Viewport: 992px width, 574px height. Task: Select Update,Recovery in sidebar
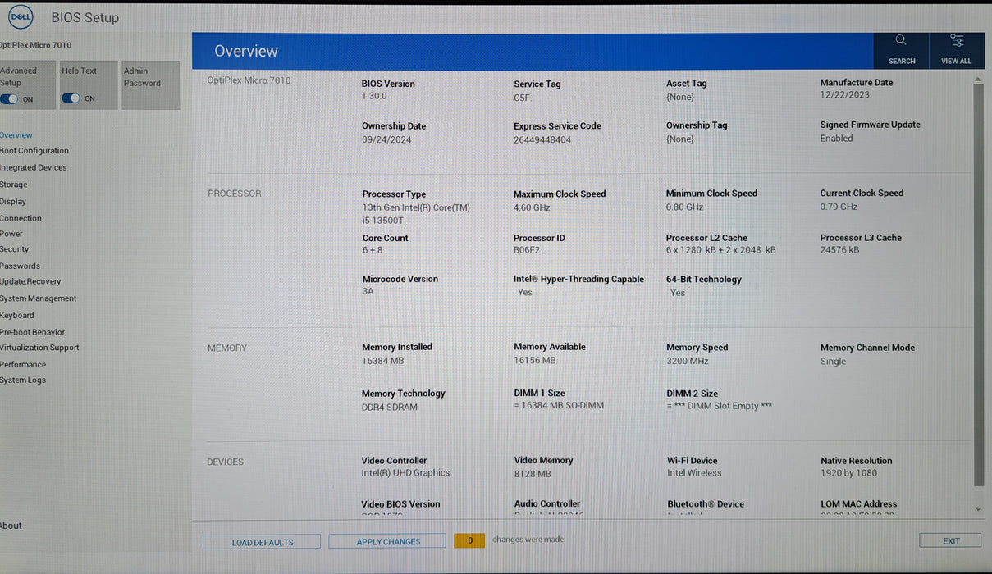click(x=30, y=282)
